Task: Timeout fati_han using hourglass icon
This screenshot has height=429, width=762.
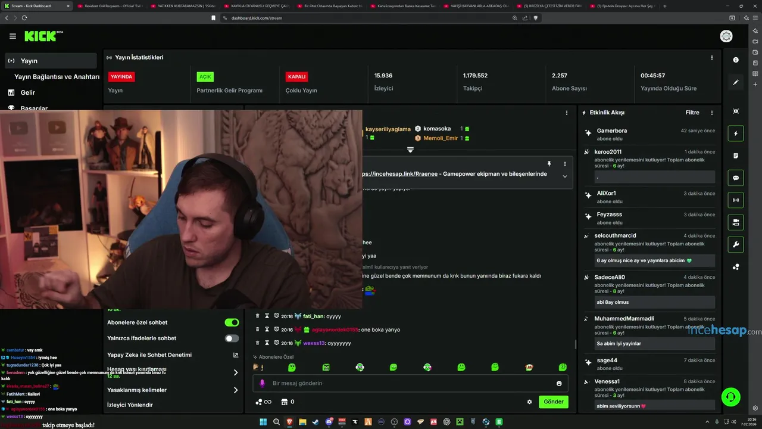Action: click(x=267, y=316)
